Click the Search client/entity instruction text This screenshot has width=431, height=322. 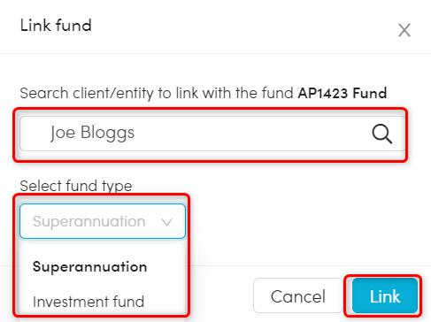157,93
